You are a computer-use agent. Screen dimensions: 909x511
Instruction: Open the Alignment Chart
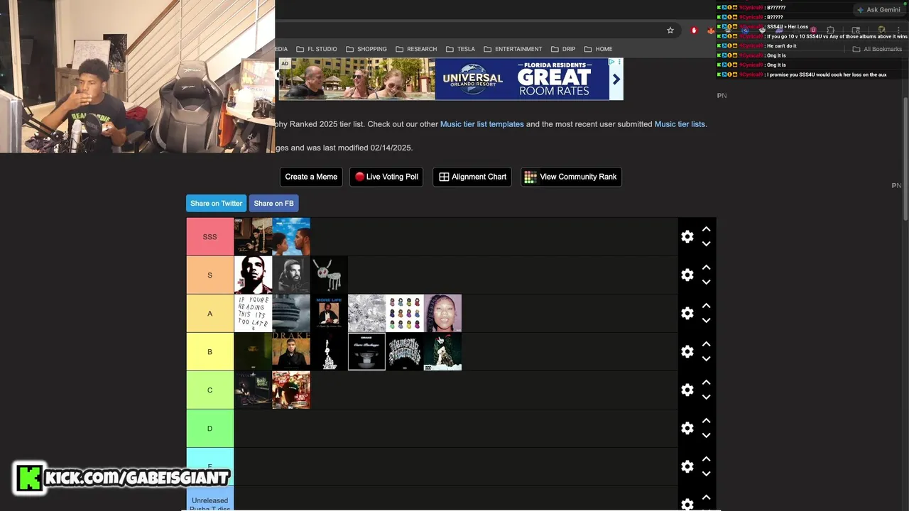click(x=472, y=177)
